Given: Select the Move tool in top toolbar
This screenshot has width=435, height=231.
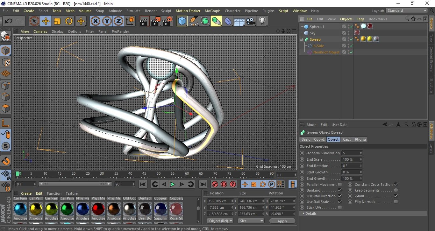Looking at the screenshot, I should 46,21.
